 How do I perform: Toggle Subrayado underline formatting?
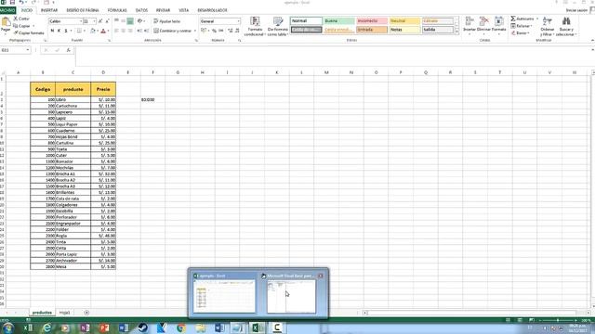click(x=66, y=31)
